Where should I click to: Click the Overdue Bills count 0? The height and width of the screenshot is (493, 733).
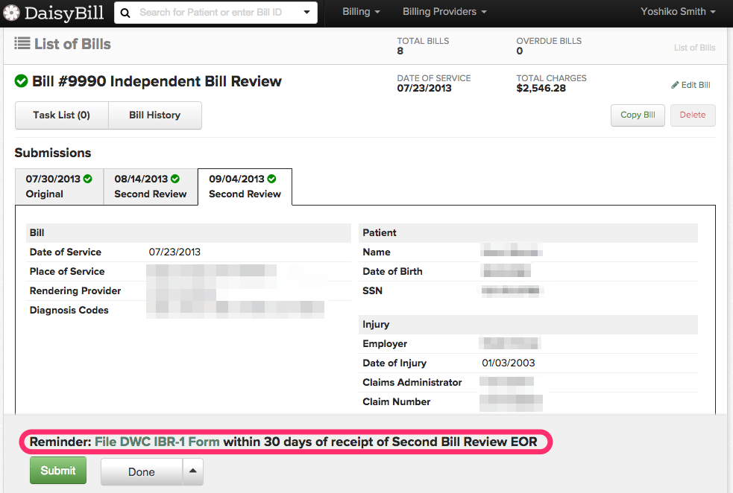pos(520,51)
